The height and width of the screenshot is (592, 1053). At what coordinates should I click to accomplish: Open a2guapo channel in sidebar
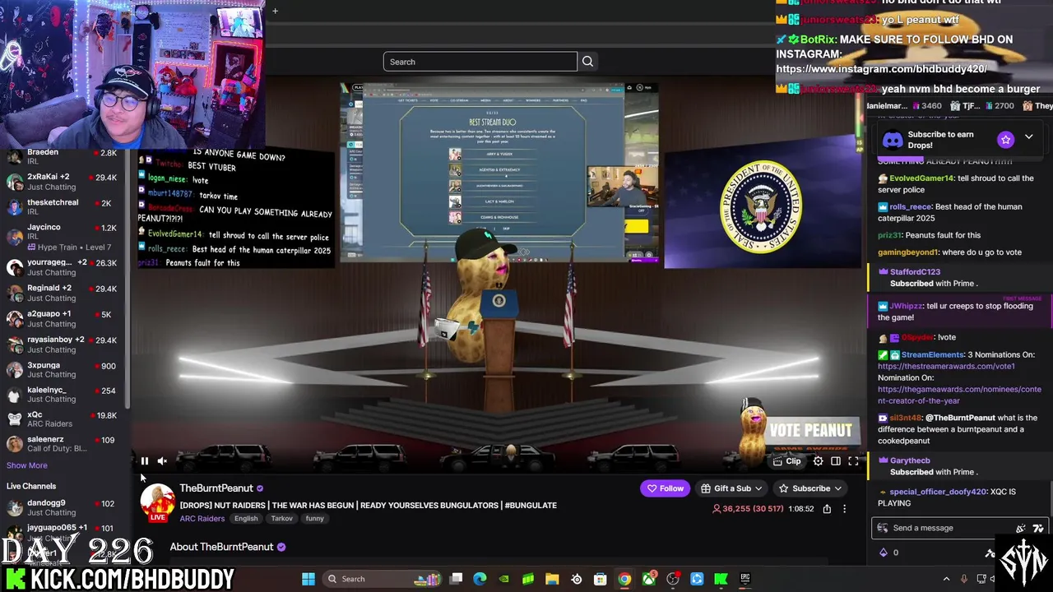[x=62, y=318]
